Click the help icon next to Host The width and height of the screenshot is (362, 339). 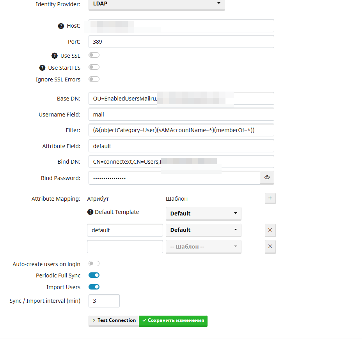61,26
